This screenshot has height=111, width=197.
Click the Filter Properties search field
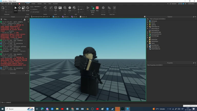tap(172, 65)
